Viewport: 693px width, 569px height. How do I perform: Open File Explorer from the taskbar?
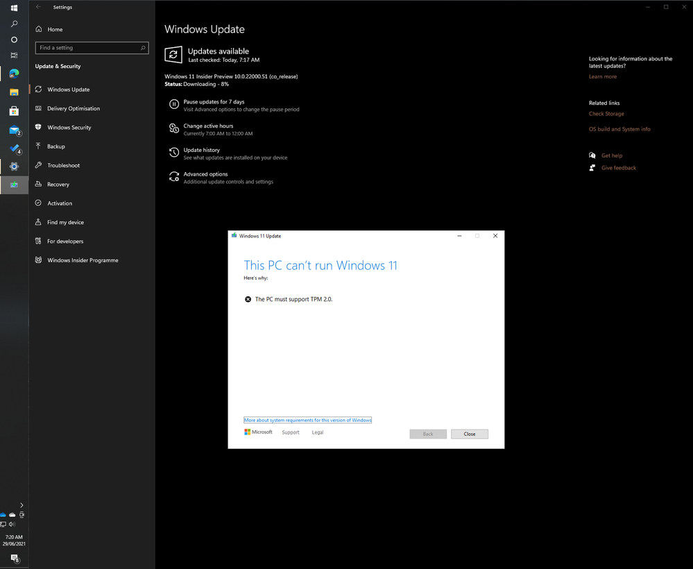pos(14,92)
